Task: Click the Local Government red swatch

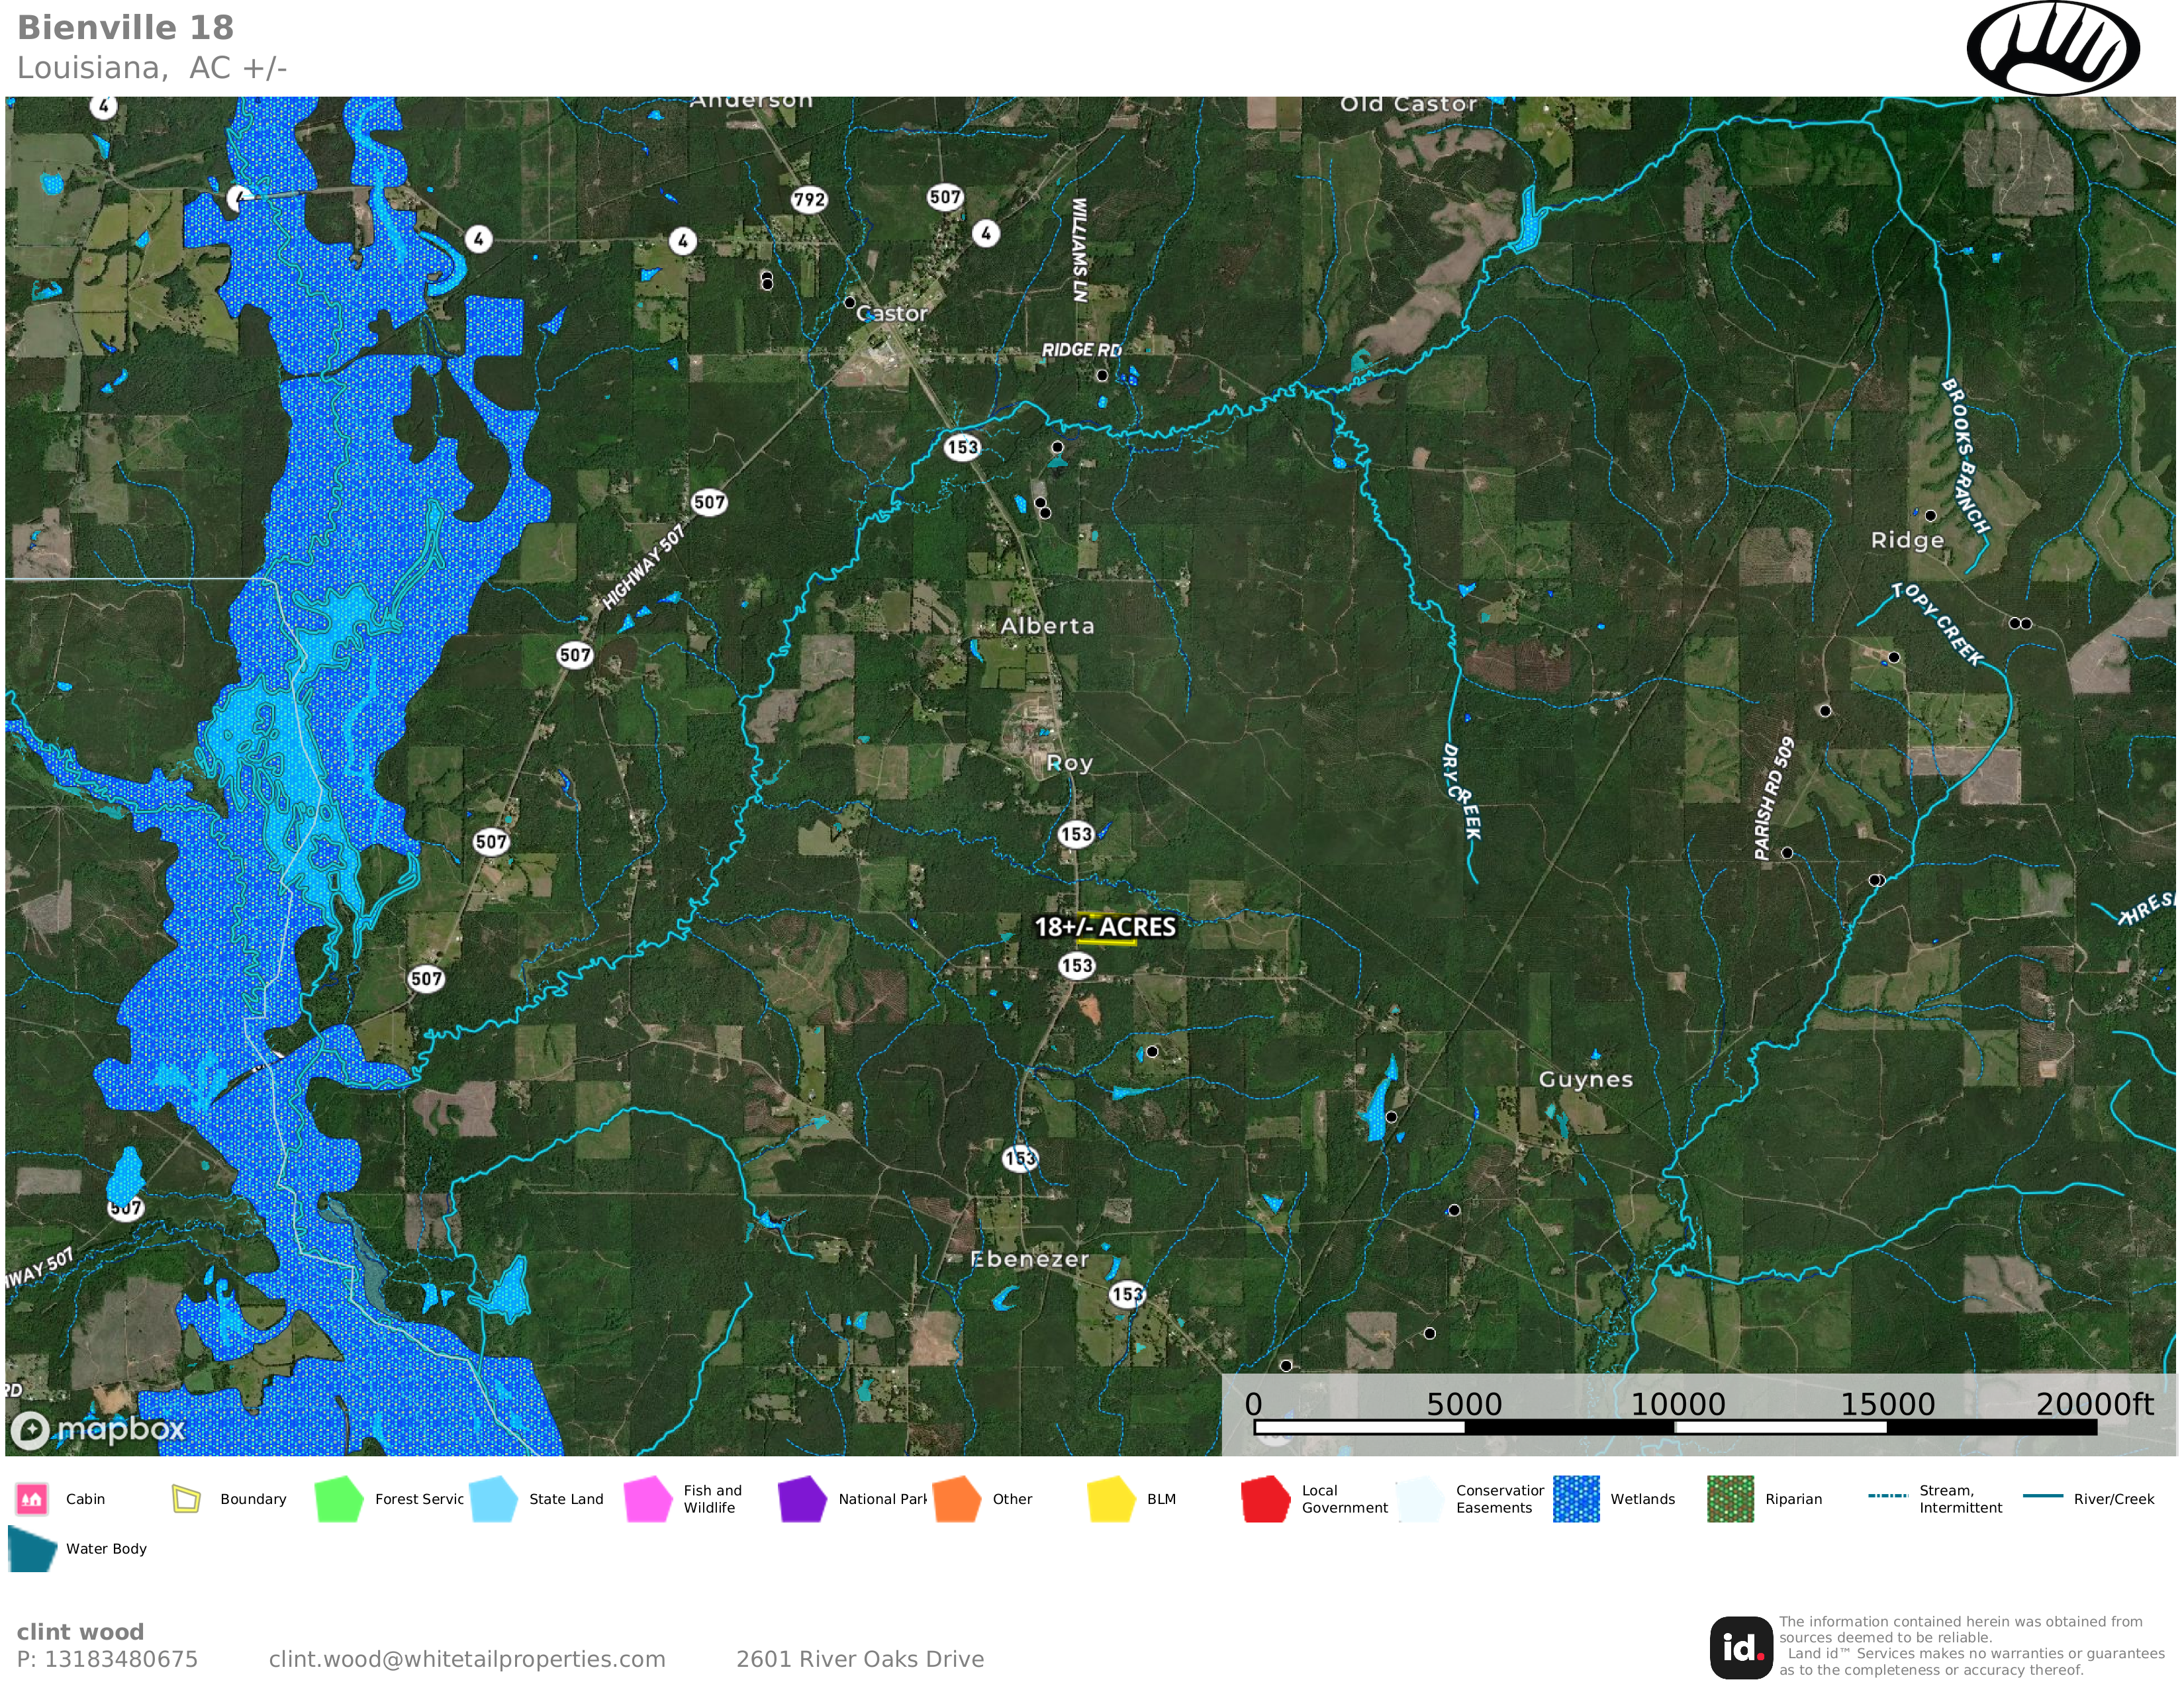Action: (1265, 1498)
